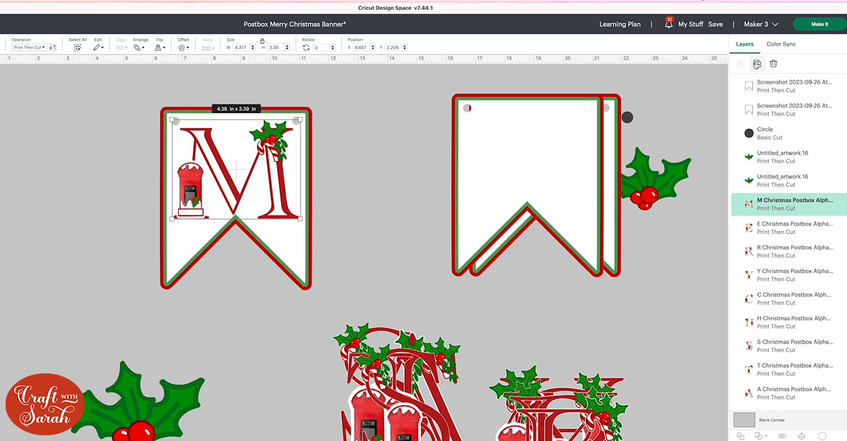This screenshot has width=847, height=441.
Task: Click the operation color swatch beside Print Then Cut
Action: (53, 48)
